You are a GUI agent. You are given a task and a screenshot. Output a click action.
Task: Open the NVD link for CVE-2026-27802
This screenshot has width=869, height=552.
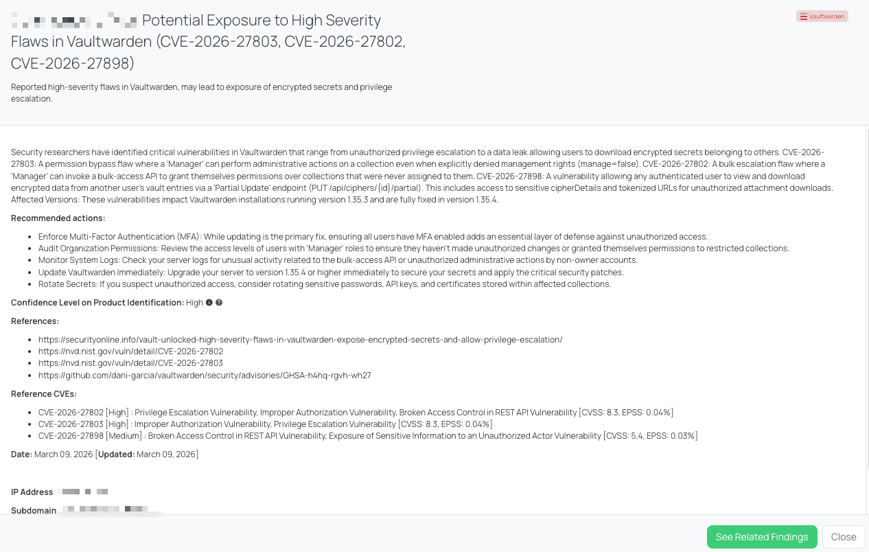(130, 352)
